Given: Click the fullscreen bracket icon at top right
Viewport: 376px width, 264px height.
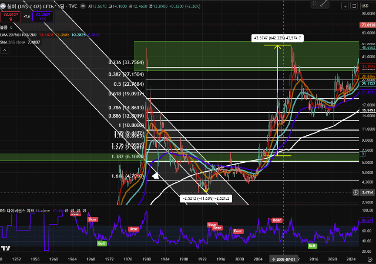Looking at the screenshot, I should point(354,6).
